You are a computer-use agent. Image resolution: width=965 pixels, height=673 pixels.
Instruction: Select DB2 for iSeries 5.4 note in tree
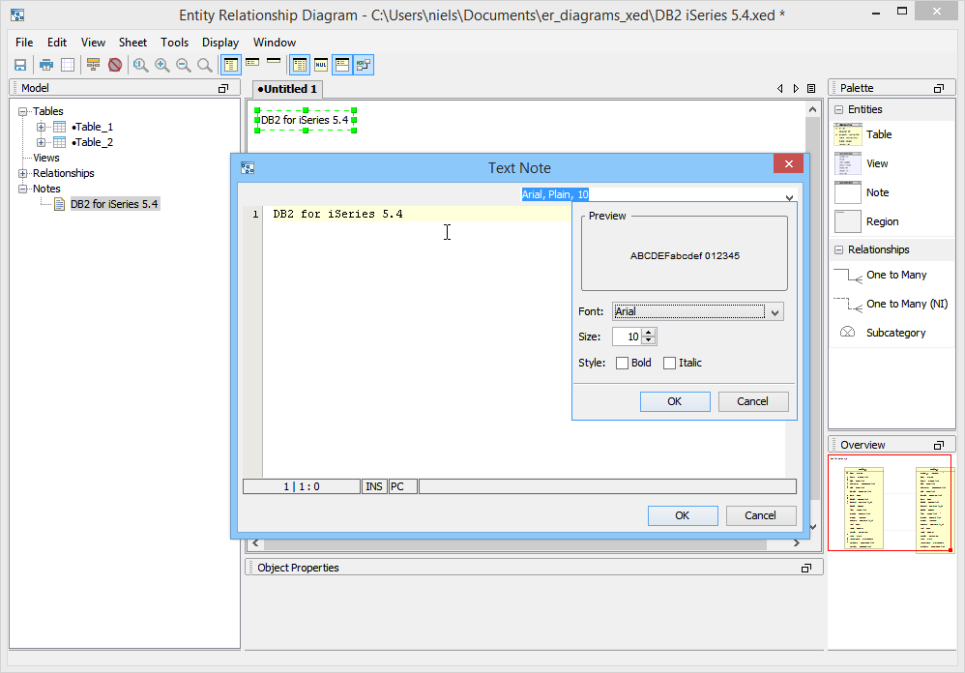114,204
